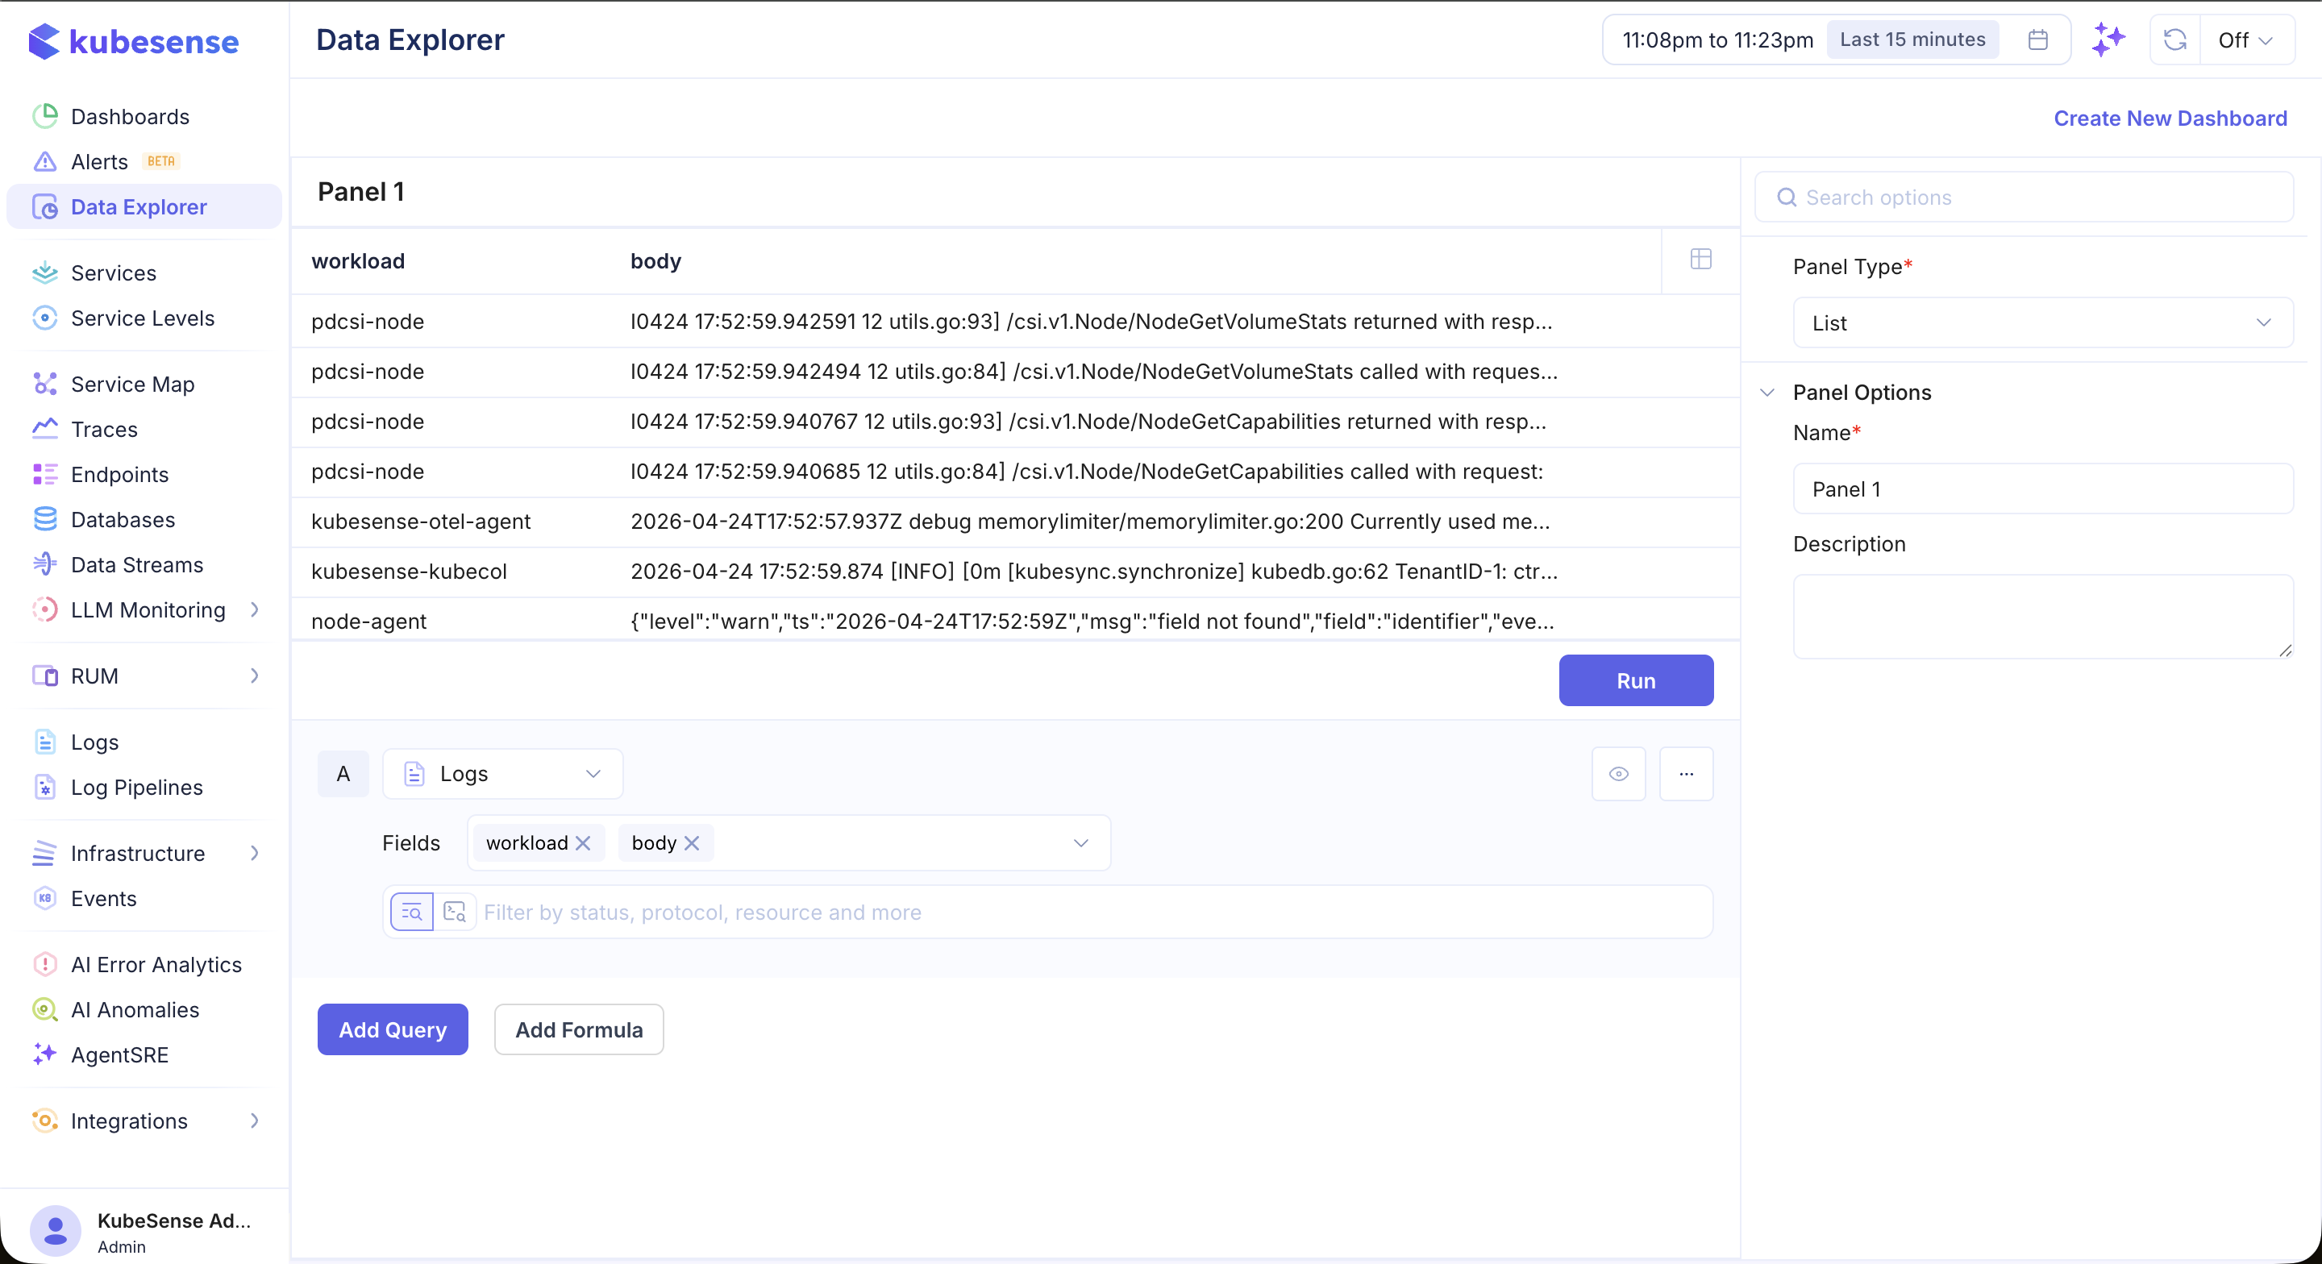
Task: Open table column settings icon
Action: [1700, 260]
